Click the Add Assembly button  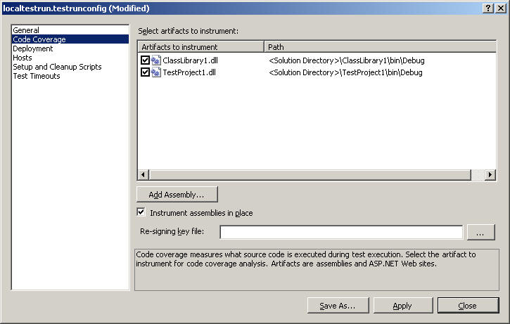(x=177, y=194)
